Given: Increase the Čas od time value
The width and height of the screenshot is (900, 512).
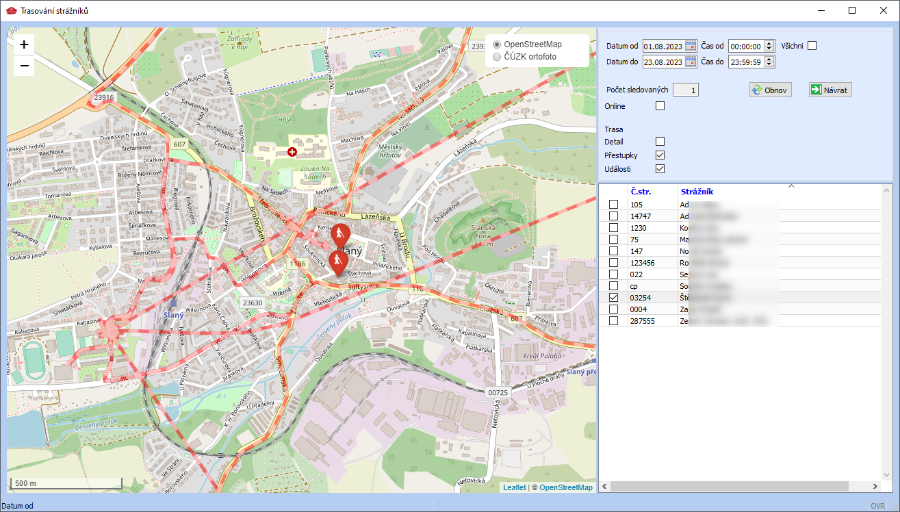Looking at the screenshot, I should 770,43.
